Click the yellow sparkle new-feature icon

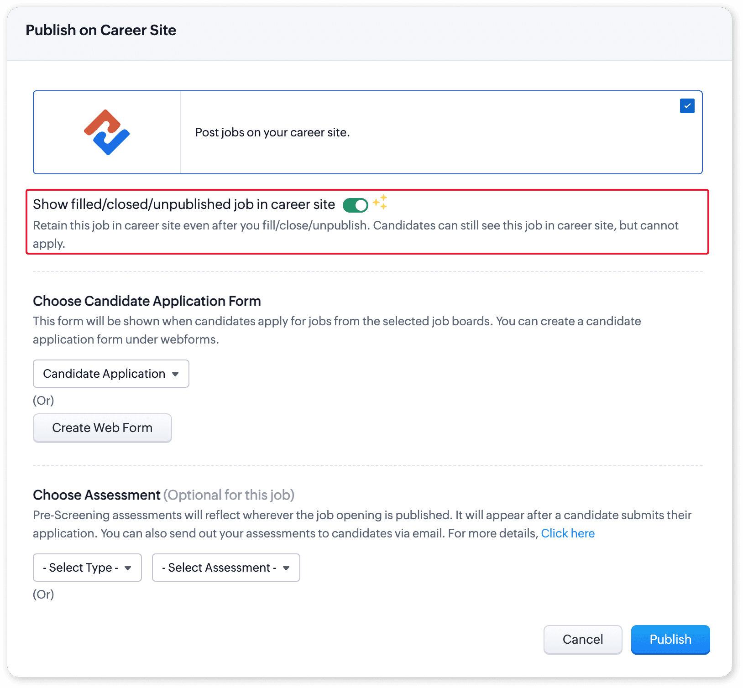click(380, 202)
